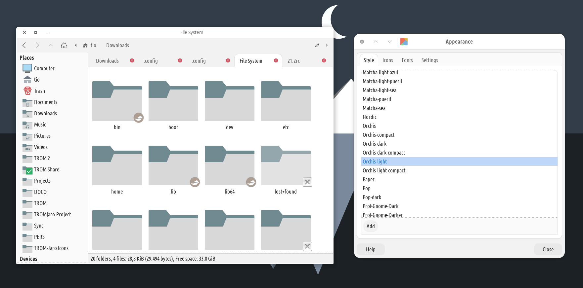Click the Appearance app icon
The width and height of the screenshot is (583, 288).
(x=404, y=42)
